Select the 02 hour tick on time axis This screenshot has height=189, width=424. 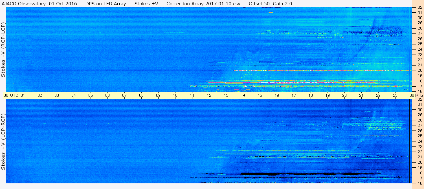pos(40,95)
